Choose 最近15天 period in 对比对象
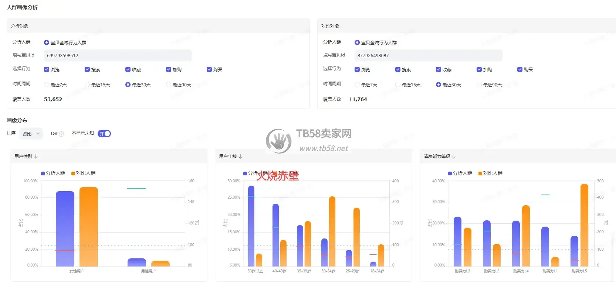The height and width of the screenshot is (282, 616). [x=398, y=85]
